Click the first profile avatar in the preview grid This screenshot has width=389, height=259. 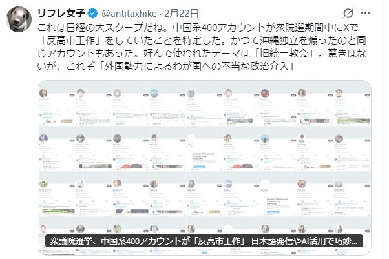coord(43,93)
